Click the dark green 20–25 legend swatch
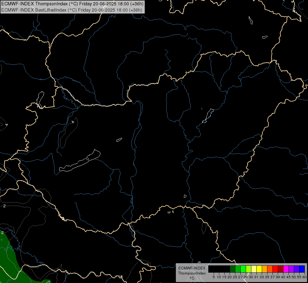This screenshot has width=308, height=283. [232, 269]
